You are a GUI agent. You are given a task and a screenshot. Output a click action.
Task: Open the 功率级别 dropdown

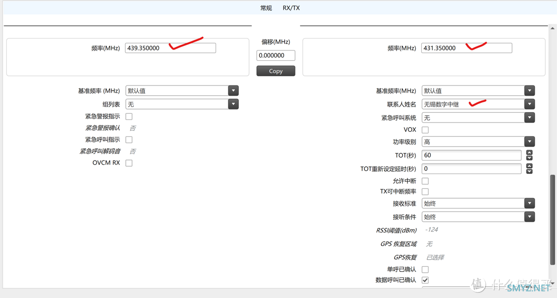coord(529,142)
